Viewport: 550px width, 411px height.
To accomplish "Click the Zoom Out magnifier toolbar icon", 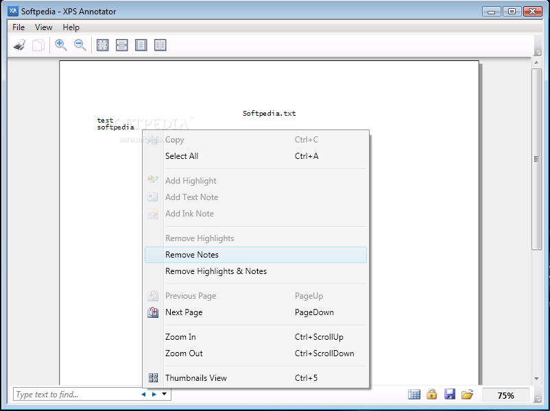I will click(80, 45).
